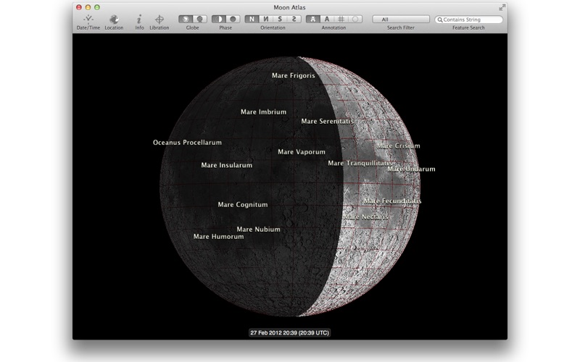The width and height of the screenshot is (580, 362).
Task: Open the Date/Time settings
Action: point(88,22)
